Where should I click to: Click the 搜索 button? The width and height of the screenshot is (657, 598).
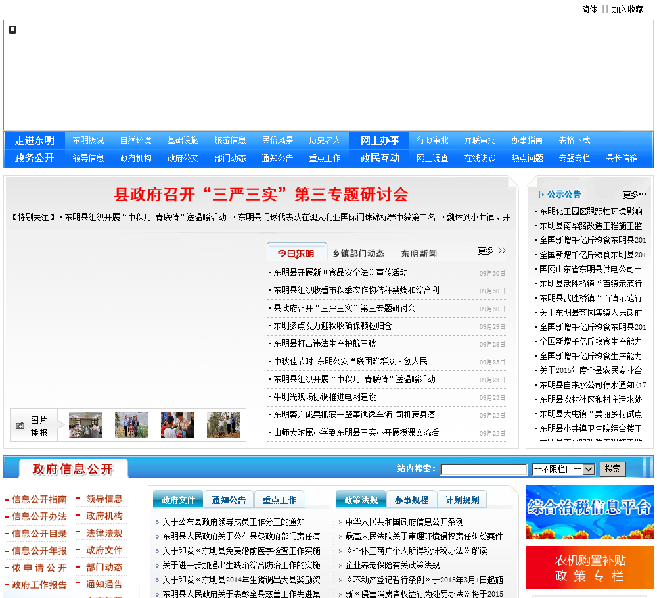(612, 469)
